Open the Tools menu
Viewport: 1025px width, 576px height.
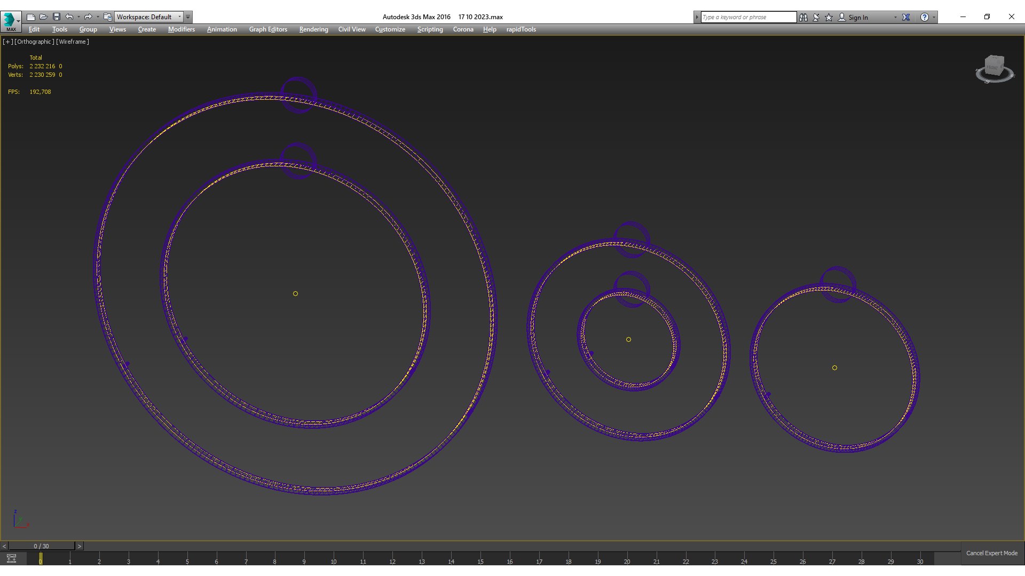point(60,29)
